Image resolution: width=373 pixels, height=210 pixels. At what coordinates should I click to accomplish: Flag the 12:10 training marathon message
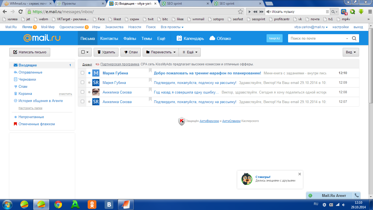click(150, 71)
